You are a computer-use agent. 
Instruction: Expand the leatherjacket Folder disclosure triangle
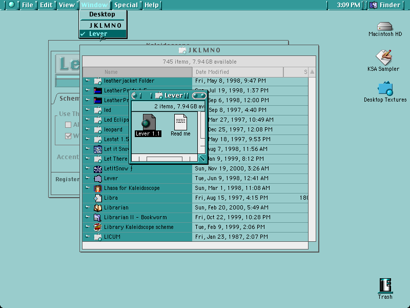coord(87,81)
